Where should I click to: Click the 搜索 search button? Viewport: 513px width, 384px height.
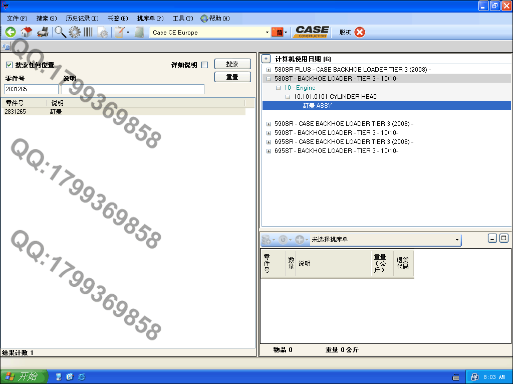[232, 64]
